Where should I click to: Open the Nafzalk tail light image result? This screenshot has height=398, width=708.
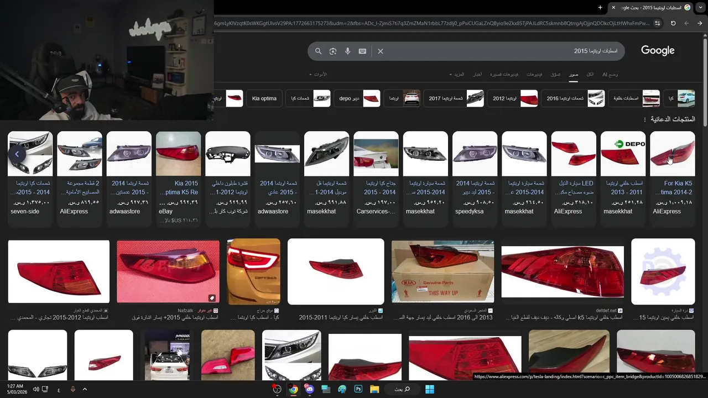pyautogui.click(x=168, y=271)
